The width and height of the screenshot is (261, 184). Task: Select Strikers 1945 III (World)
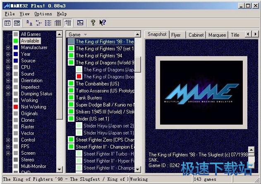tap(105, 111)
